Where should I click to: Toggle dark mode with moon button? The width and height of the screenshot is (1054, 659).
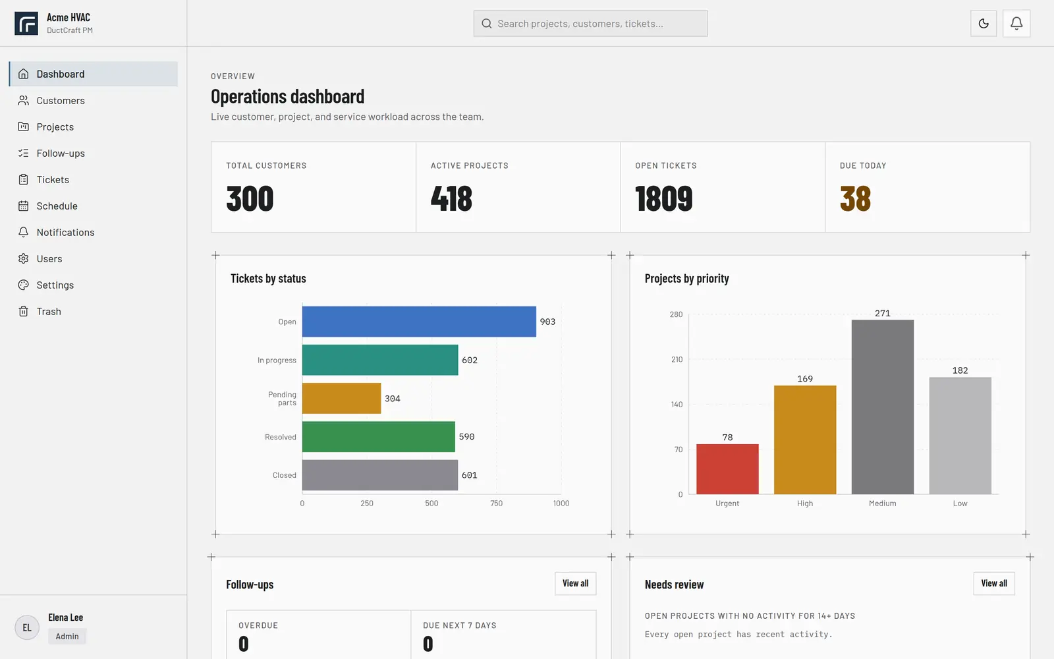(x=984, y=24)
